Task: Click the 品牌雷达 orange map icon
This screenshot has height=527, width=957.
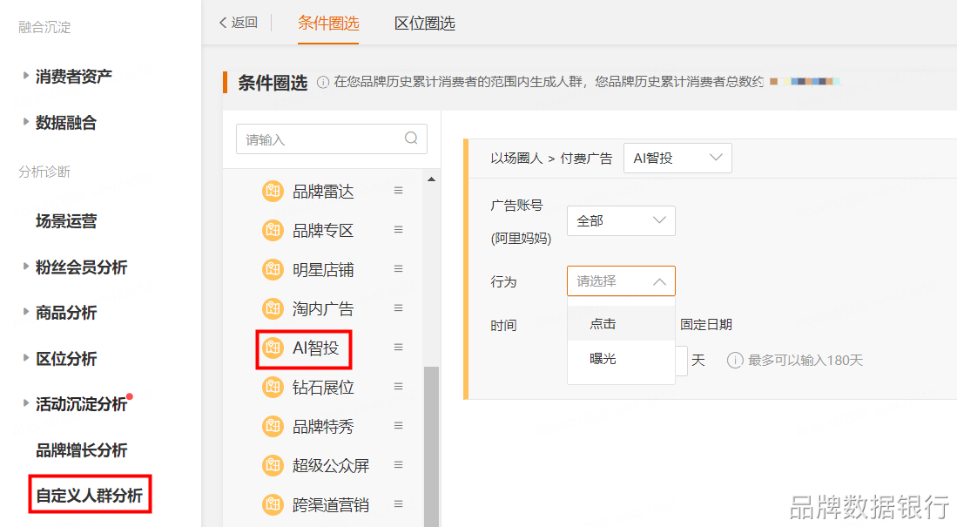Action: (x=273, y=191)
